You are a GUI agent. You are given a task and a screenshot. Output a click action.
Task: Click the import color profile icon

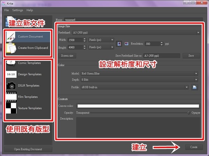195,87
